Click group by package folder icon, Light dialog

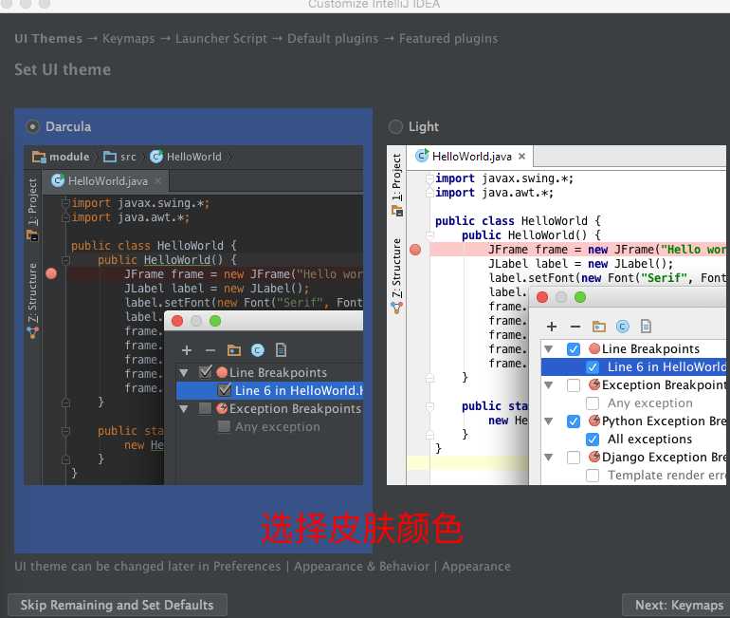click(x=599, y=327)
